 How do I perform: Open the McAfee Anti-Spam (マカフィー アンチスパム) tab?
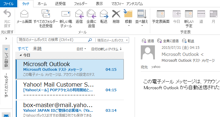coord(127,4)
